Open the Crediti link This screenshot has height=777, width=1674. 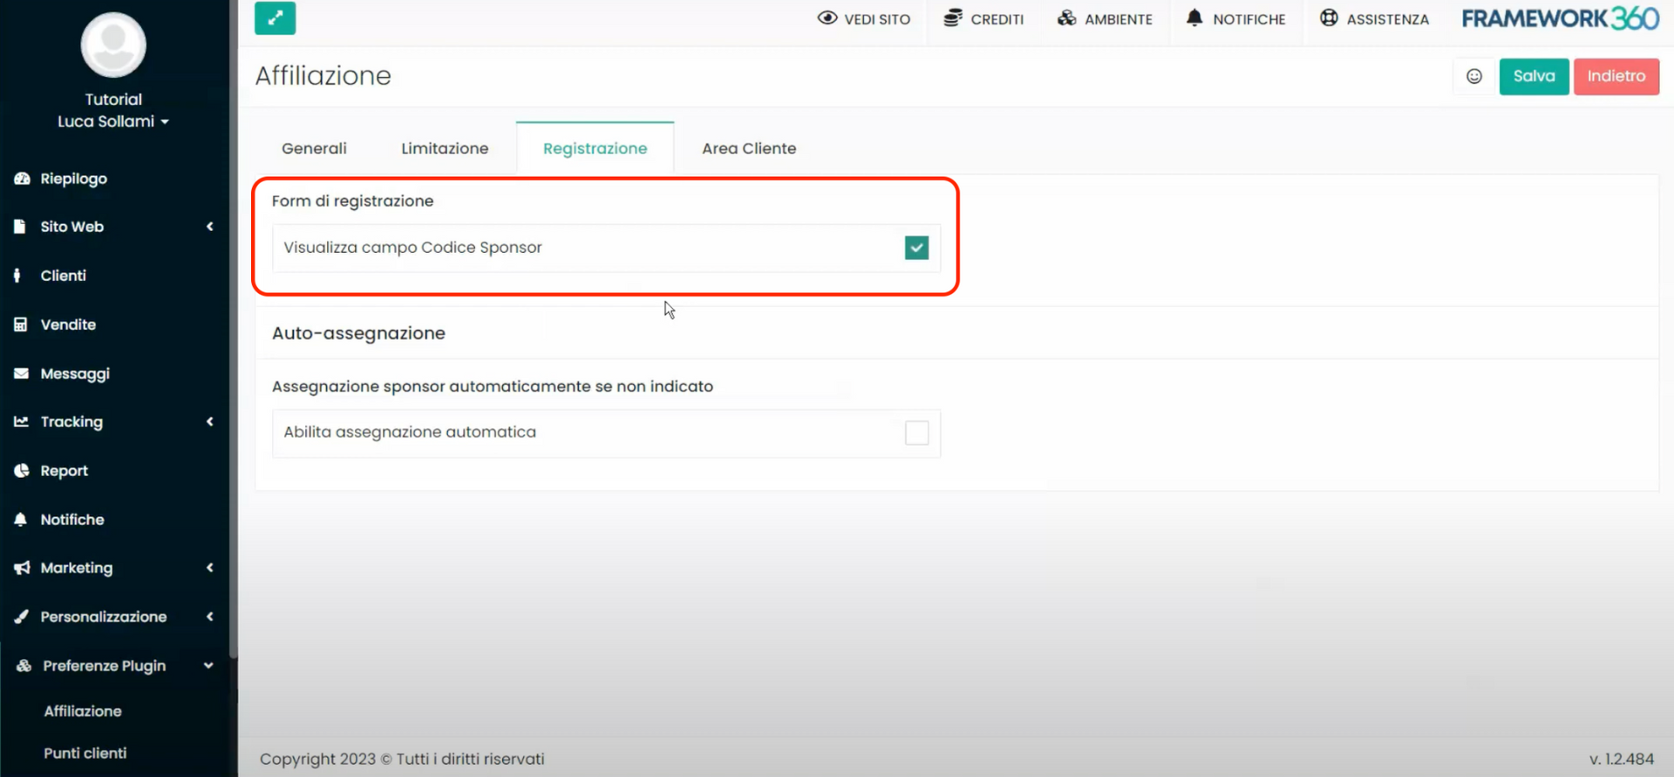coord(984,18)
